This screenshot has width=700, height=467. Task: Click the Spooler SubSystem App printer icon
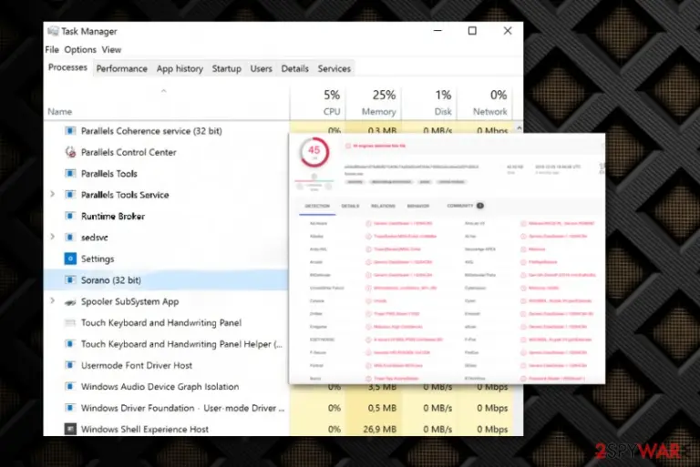[x=70, y=302]
